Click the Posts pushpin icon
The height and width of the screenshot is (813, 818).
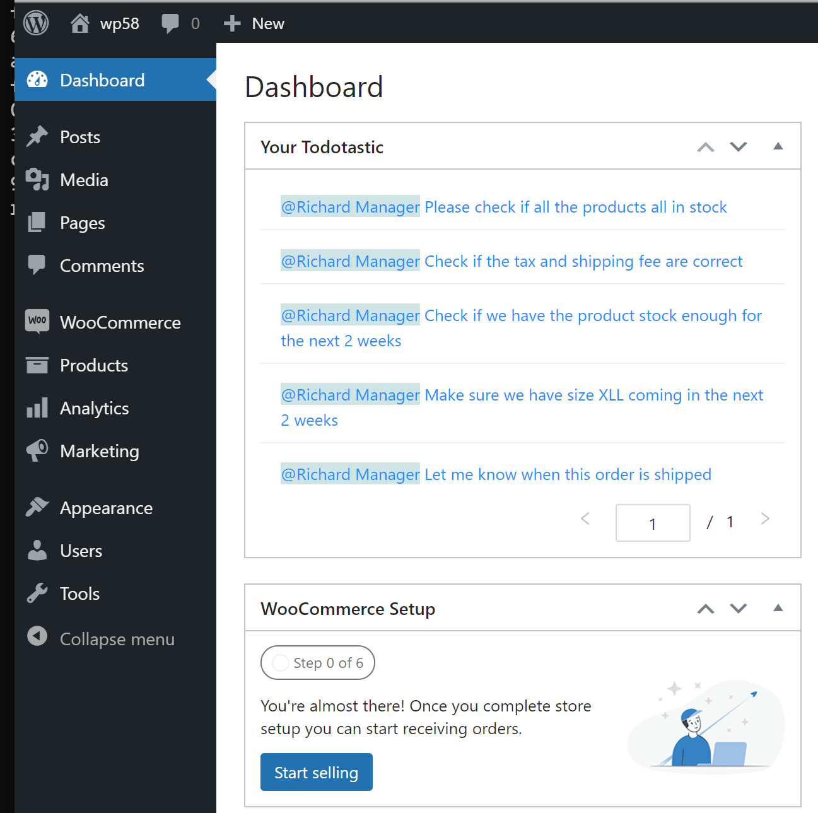tap(37, 136)
